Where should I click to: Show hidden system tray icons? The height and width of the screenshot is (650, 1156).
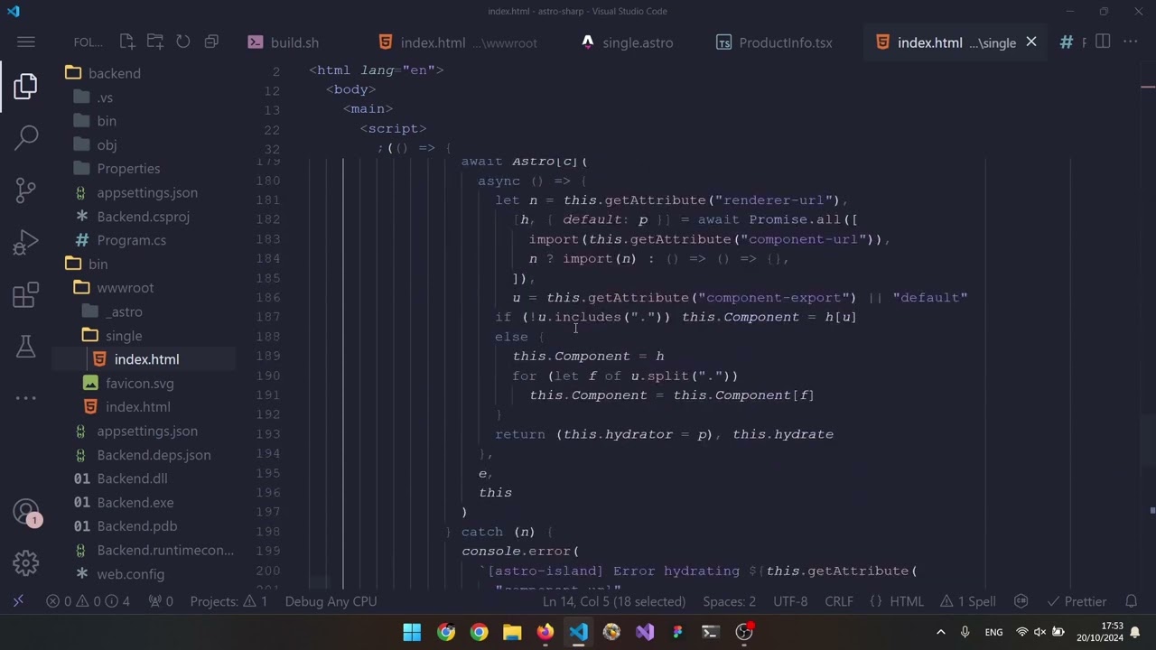click(x=940, y=632)
